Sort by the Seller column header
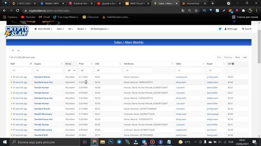 pos(190,64)
